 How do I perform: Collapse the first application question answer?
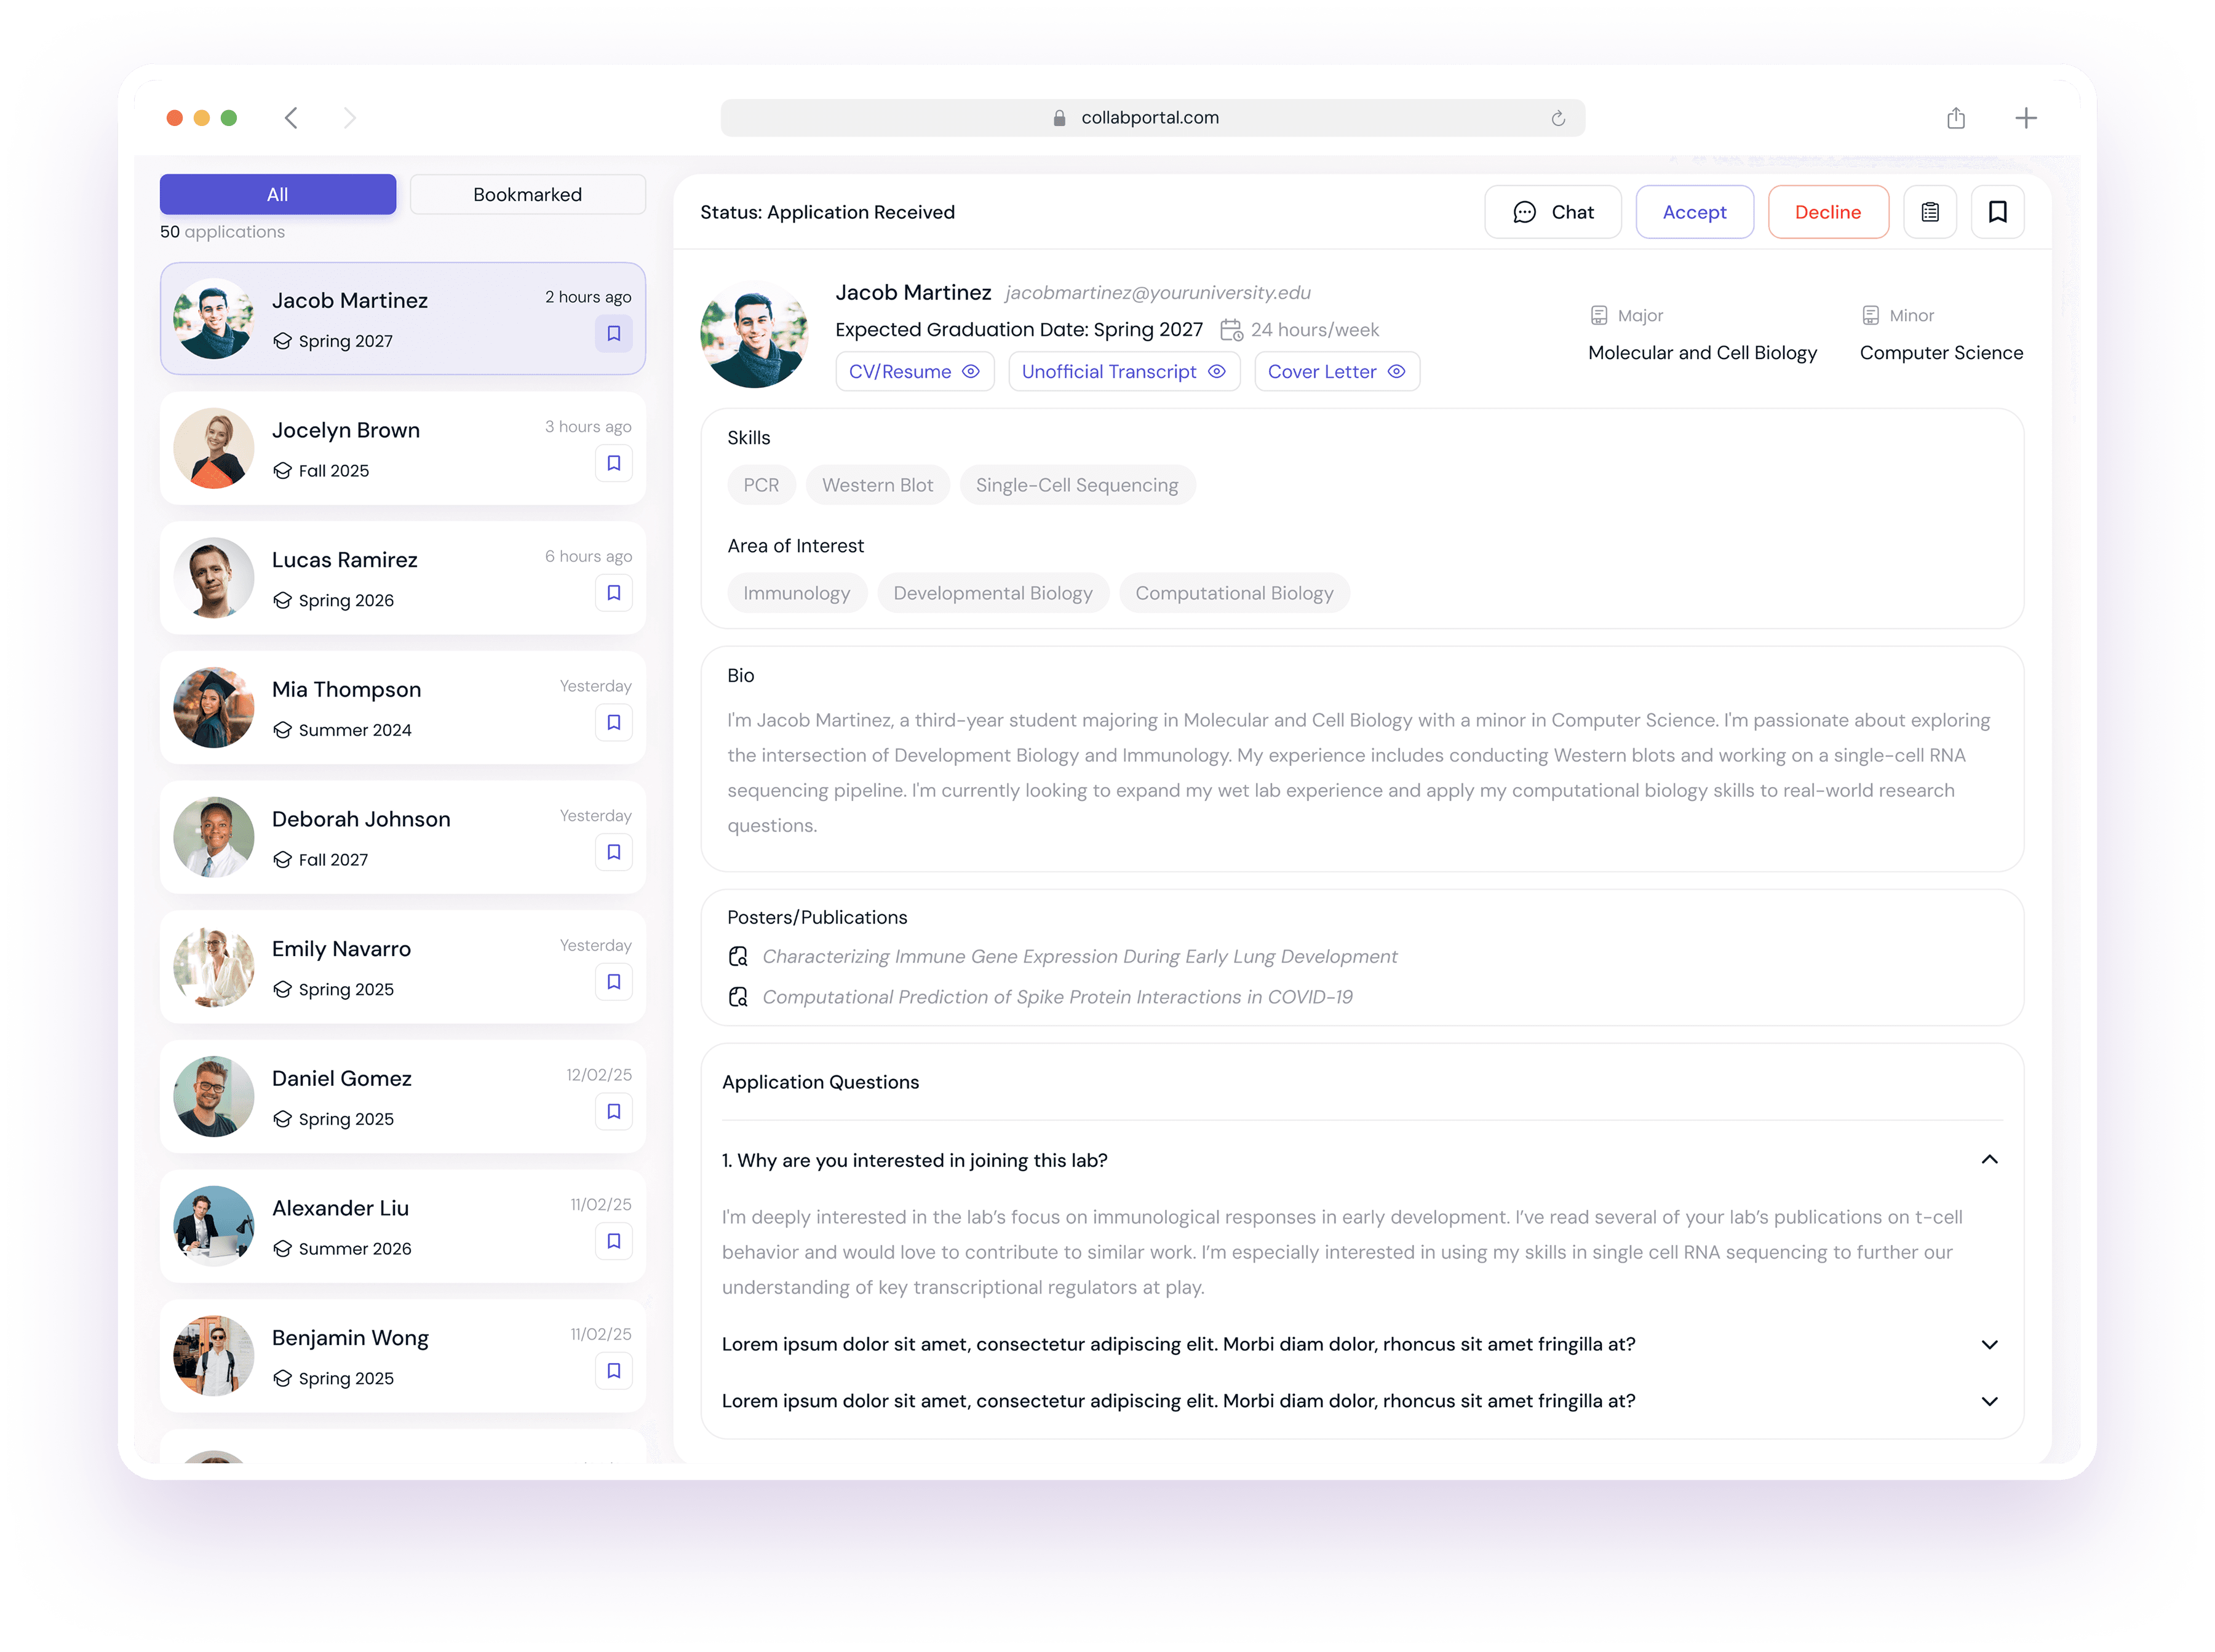pos(1989,1160)
